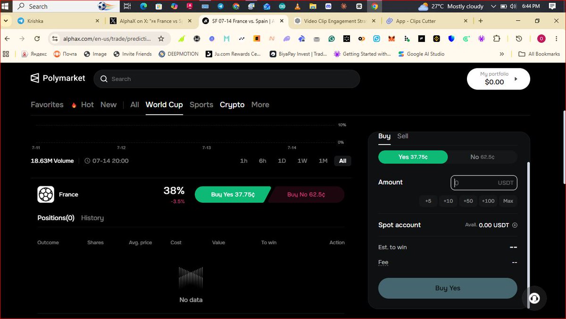Switch to the Buy tab
The width and height of the screenshot is (566, 319).
(384, 136)
